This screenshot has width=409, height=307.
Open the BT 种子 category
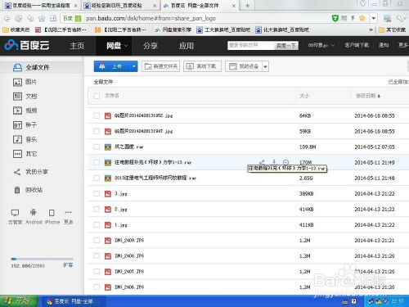coord(25,125)
